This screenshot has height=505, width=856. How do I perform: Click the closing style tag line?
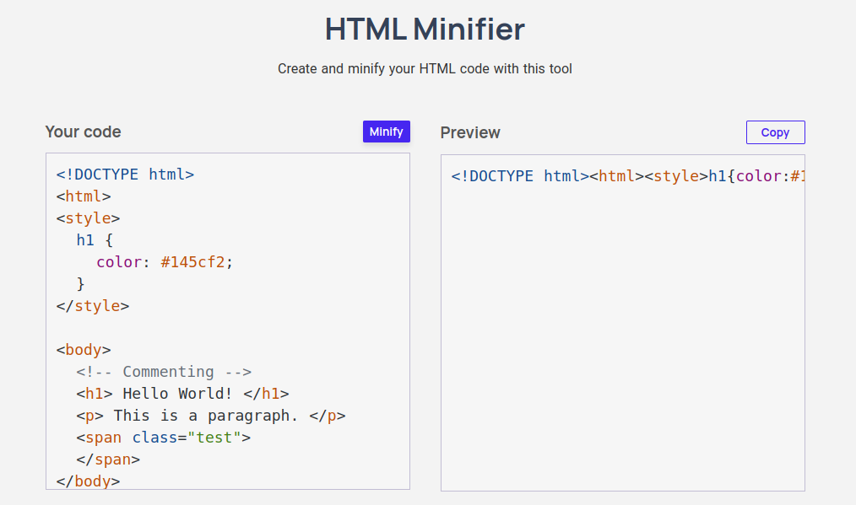click(93, 306)
